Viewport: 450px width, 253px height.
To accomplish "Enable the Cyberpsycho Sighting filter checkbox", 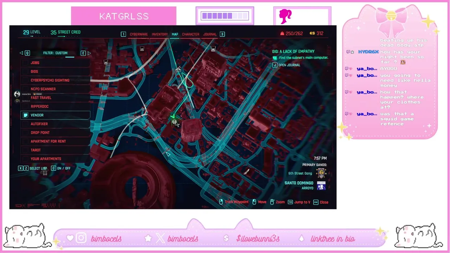I will (25, 80).
